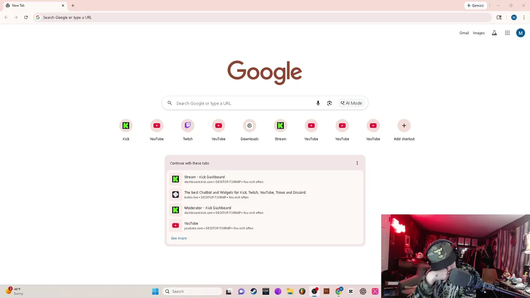Click the Google logo

click(265, 72)
